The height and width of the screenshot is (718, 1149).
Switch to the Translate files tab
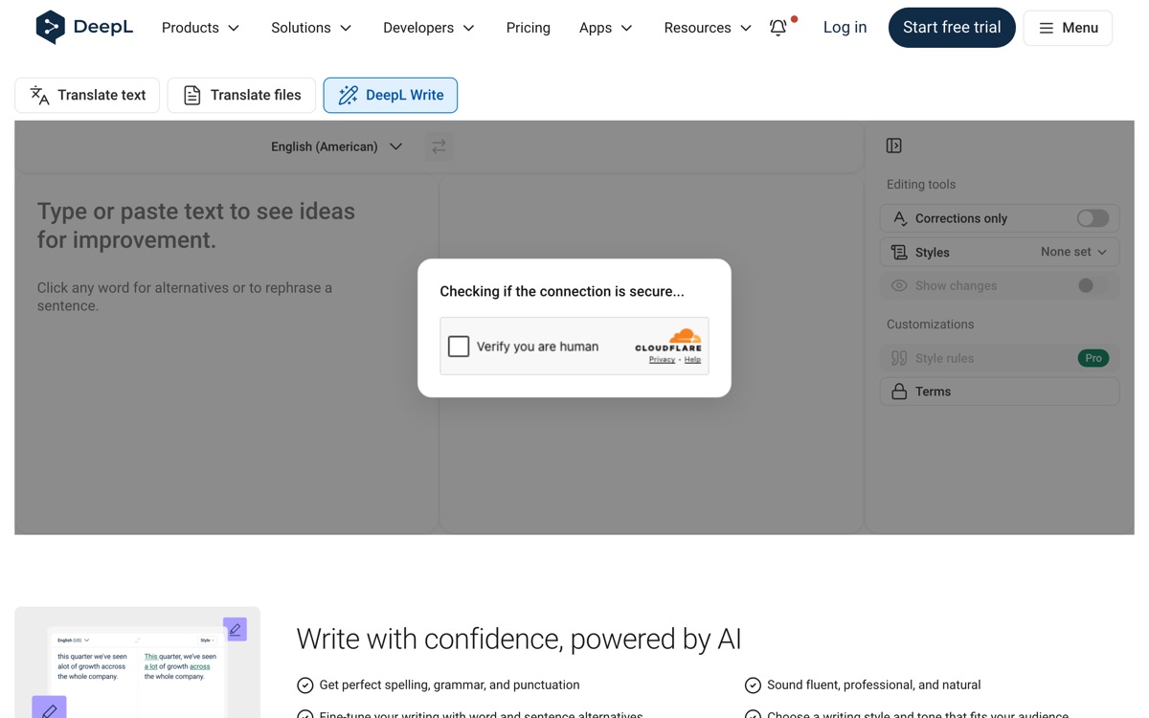pos(241,95)
